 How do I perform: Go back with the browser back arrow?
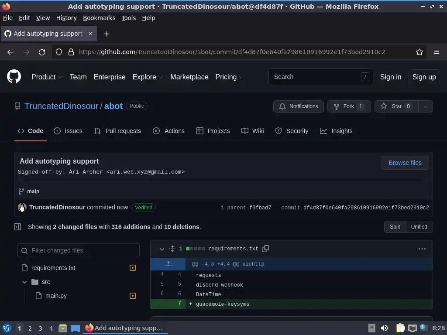click(10, 52)
